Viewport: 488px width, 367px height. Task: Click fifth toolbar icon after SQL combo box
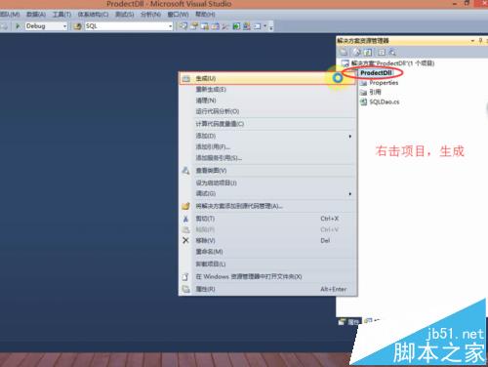click(x=225, y=26)
